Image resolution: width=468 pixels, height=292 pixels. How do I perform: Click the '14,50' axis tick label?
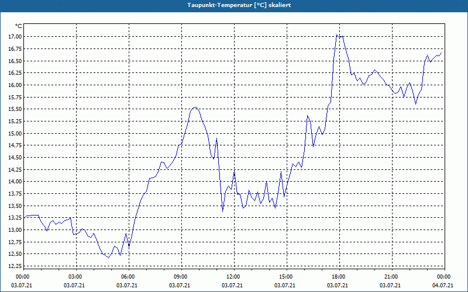16,157
